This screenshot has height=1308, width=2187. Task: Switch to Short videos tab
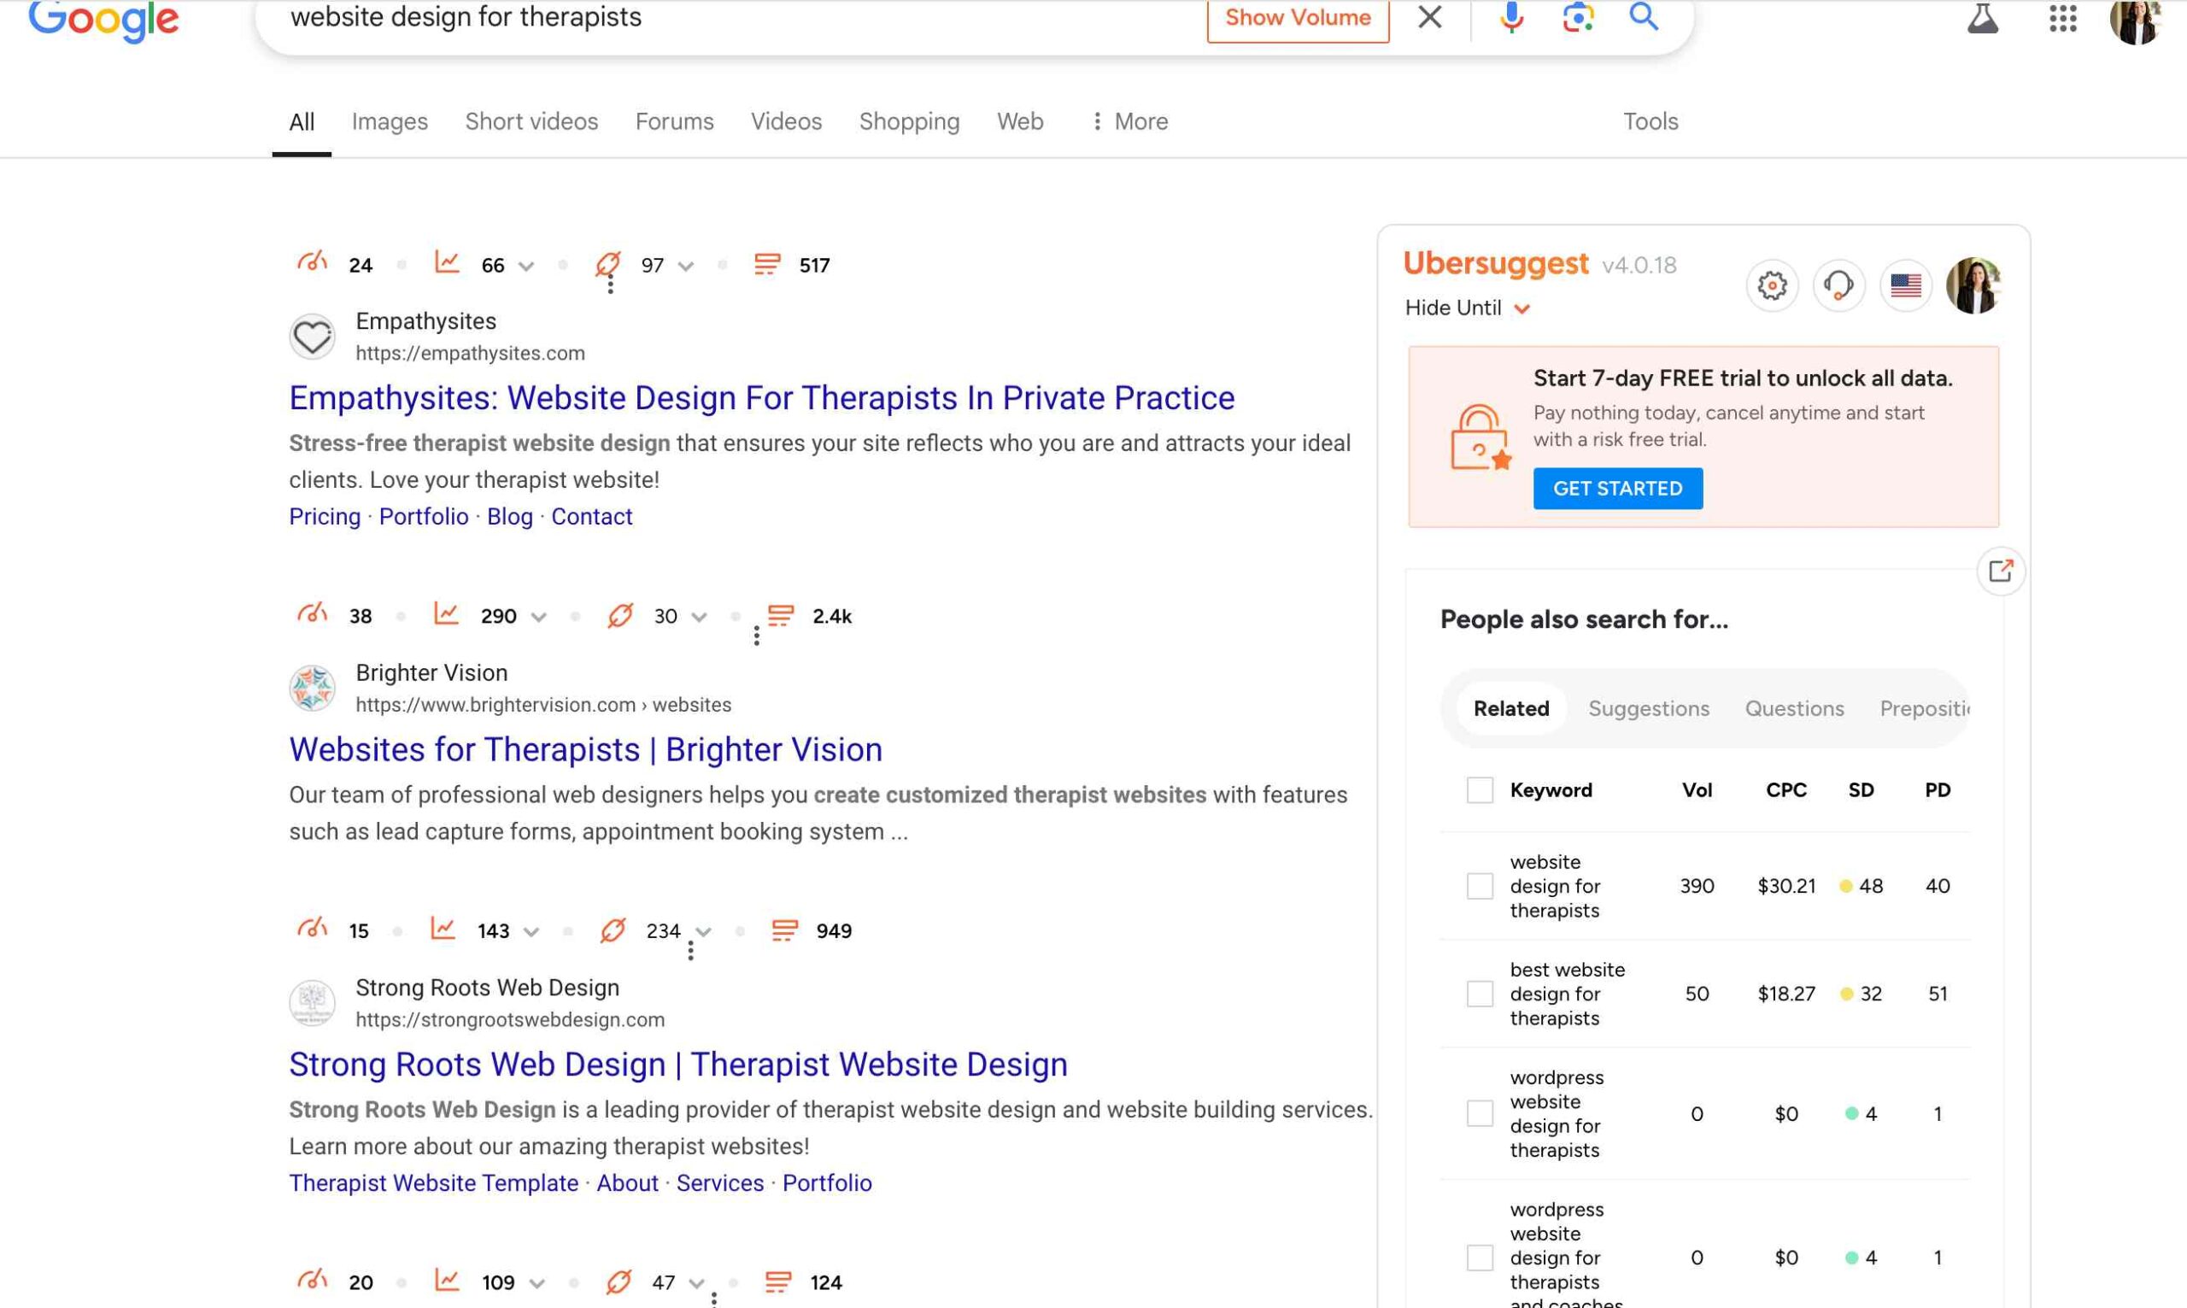(x=531, y=121)
